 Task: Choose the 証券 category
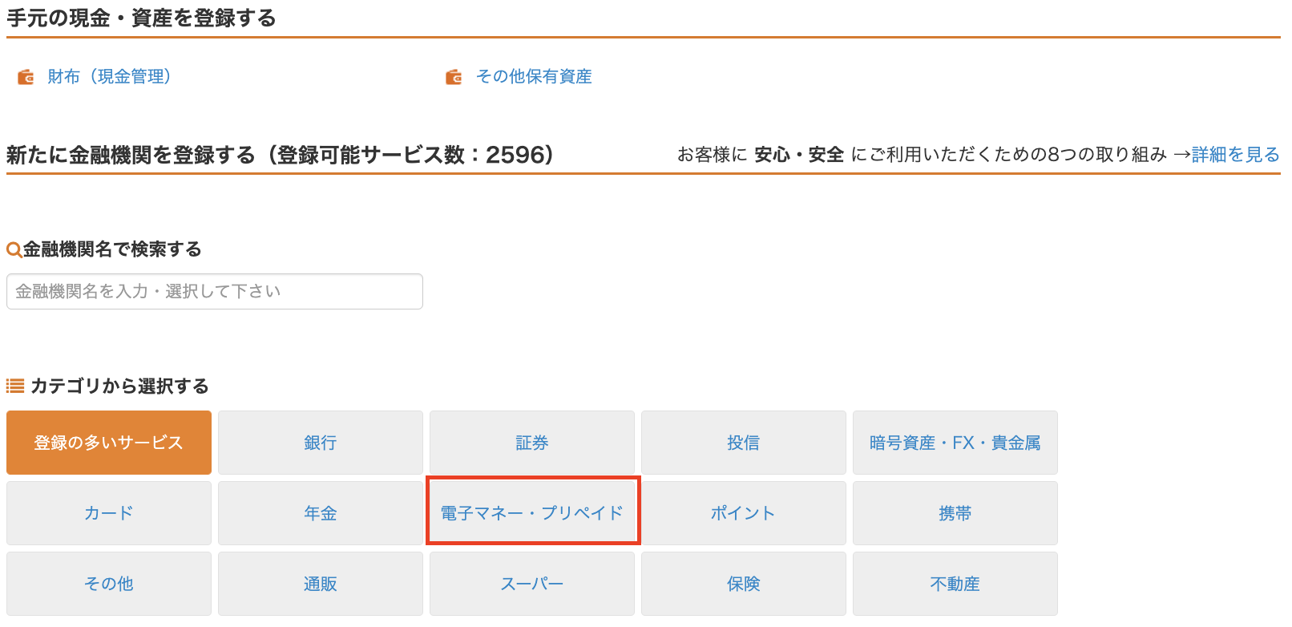point(532,443)
